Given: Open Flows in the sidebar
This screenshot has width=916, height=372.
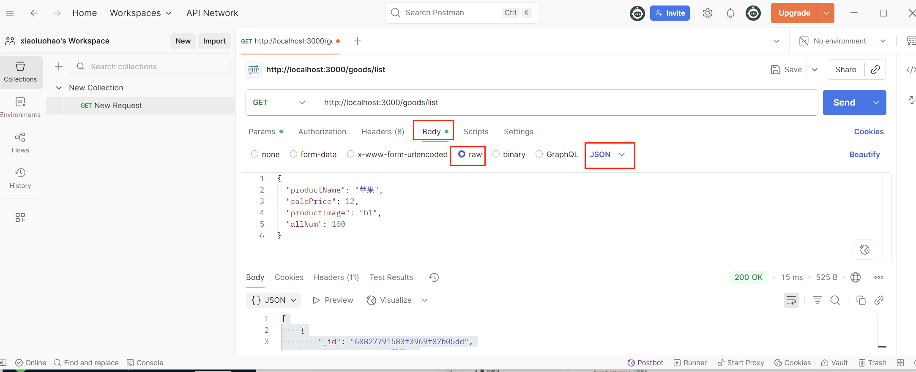Looking at the screenshot, I should (x=20, y=143).
